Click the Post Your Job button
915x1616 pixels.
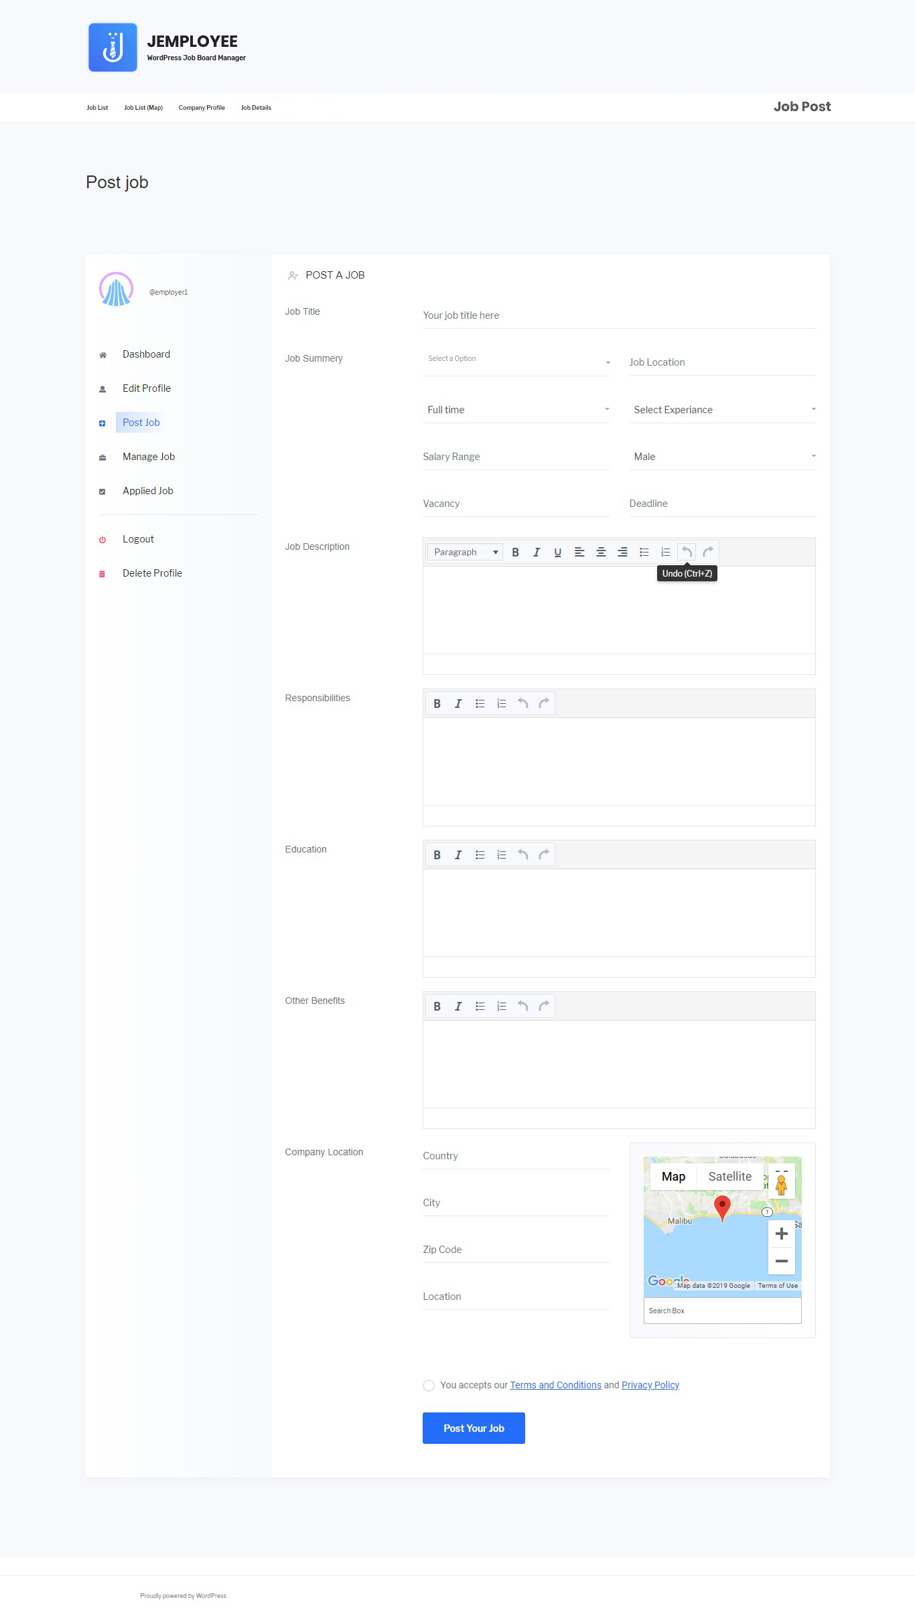click(474, 1428)
